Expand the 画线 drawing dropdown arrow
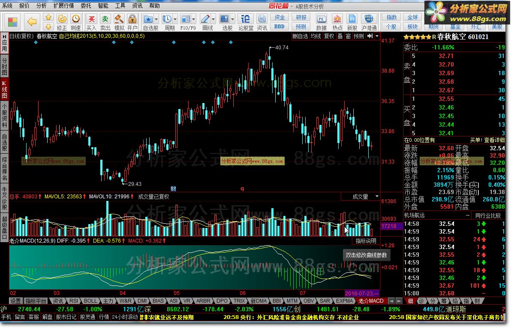 pos(213,19)
